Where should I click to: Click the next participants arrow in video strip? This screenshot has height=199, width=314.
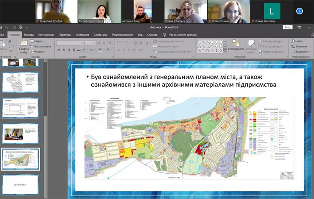click(x=299, y=11)
